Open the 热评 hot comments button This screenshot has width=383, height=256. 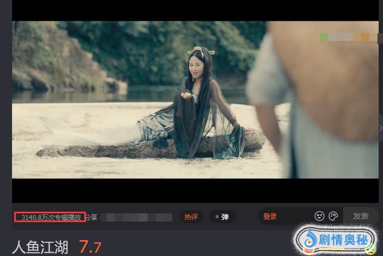point(191,217)
